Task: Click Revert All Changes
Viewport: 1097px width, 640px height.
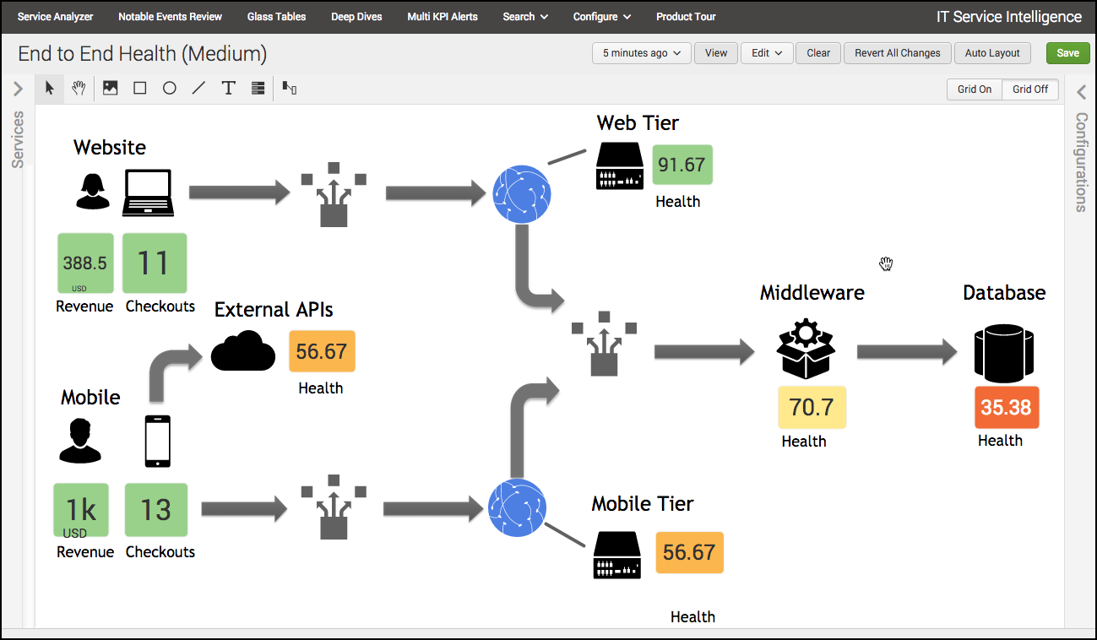Action: pos(897,52)
